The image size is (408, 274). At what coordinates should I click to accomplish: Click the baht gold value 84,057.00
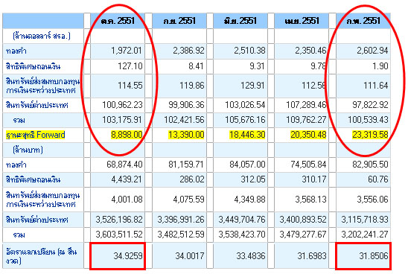point(247,165)
